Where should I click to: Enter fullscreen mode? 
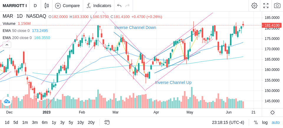(266, 6)
